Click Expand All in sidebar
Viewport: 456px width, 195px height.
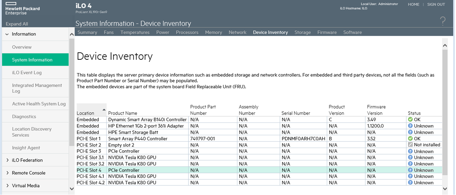[17, 24]
